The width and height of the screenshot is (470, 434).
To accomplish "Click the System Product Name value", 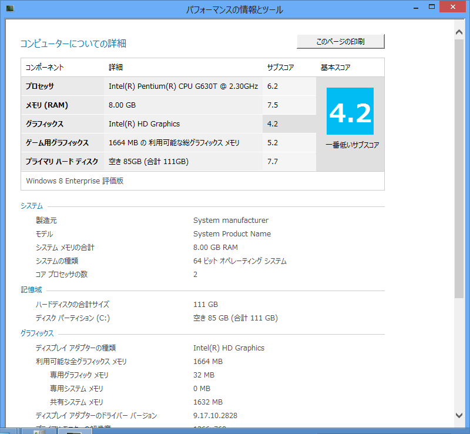I will pos(232,234).
